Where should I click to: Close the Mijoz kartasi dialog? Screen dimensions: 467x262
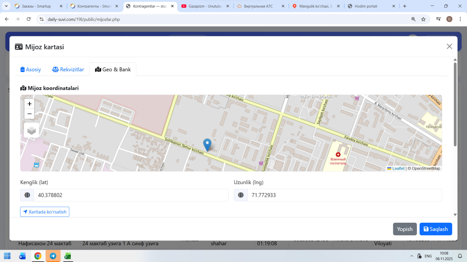[x=449, y=46]
